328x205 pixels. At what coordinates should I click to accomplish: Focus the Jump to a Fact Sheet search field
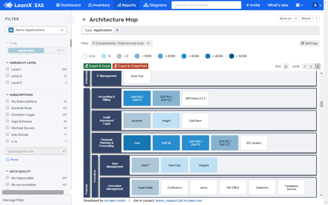coord(206,5)
